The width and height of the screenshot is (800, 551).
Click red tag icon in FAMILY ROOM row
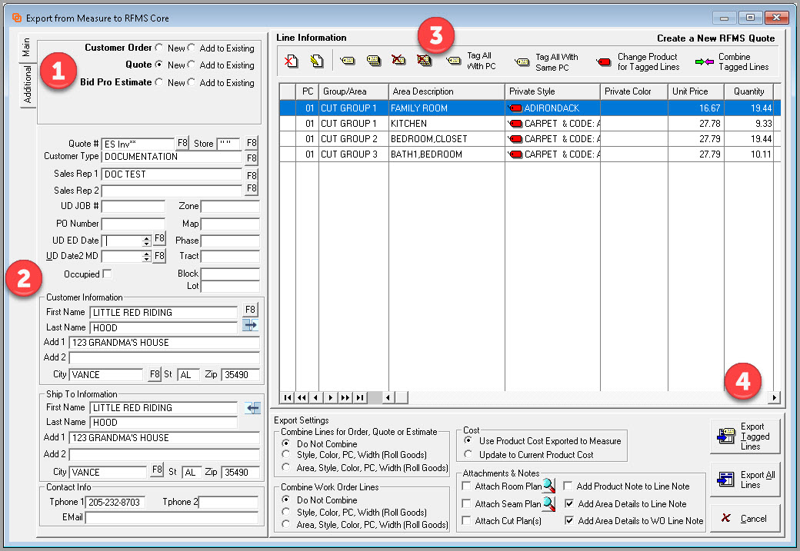tap(515, 108)
